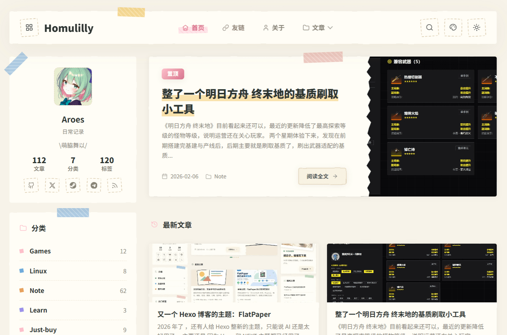Click the grid menu icon beside Homulilly
The image size is (507, 335).
coord(29,28)
